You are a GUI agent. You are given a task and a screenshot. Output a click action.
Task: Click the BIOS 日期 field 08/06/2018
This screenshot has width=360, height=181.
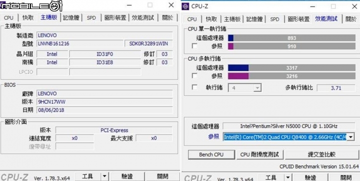click(x=104, y=110)
